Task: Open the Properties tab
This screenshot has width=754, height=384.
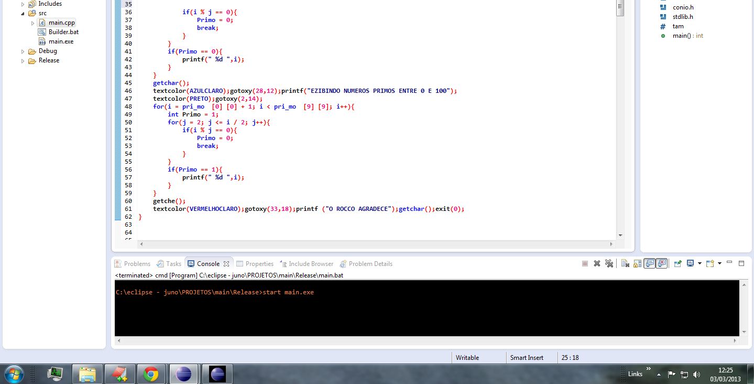Action: click(x=255, y=264)
